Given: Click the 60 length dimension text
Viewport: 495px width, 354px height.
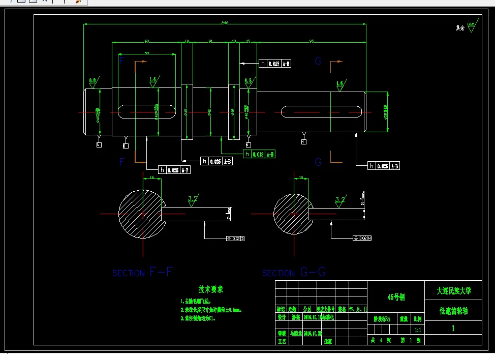Looking at the screenshot, I should pyautogui.click(x=147, y=41).
